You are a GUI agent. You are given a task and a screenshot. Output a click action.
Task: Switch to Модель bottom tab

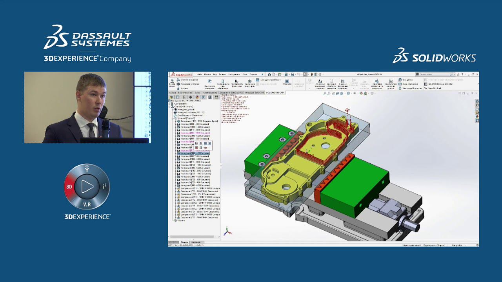click(x=184, y=242)
